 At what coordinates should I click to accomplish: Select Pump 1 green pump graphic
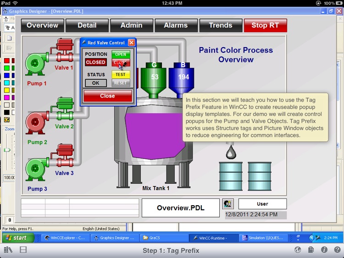(36, 64)
